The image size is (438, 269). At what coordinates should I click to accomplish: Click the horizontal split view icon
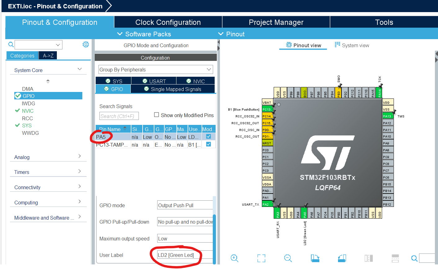point(395,258)
